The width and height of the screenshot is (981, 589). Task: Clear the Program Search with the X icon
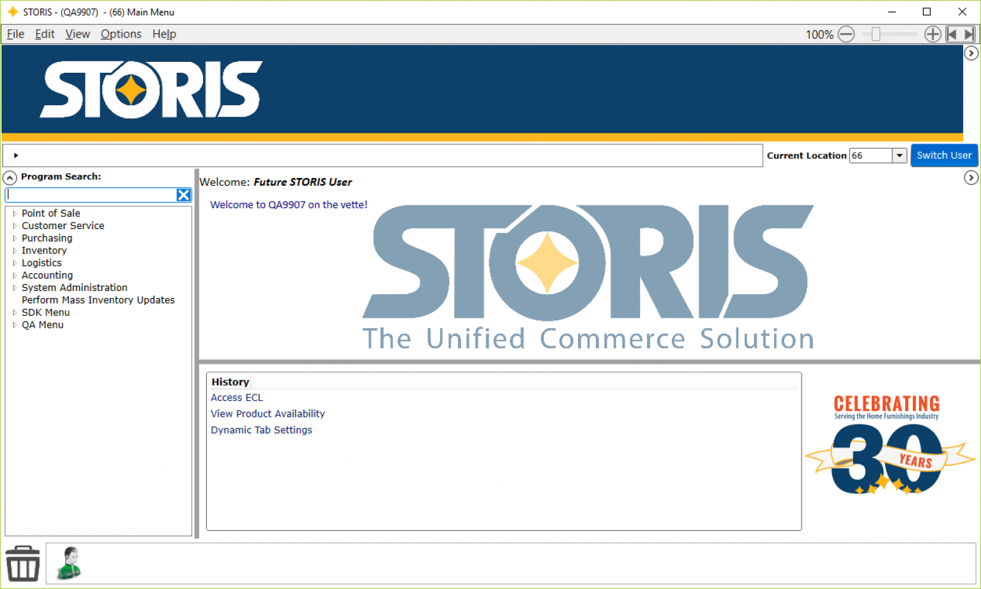pos(183,195)
